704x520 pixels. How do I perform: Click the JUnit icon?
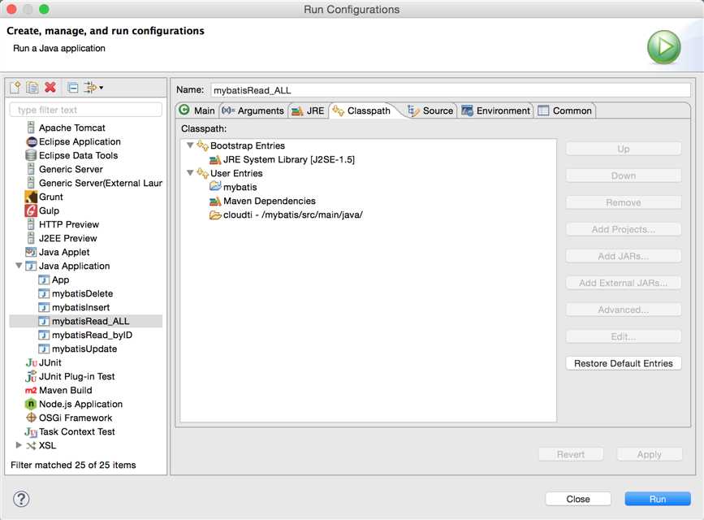coord(31,362)
